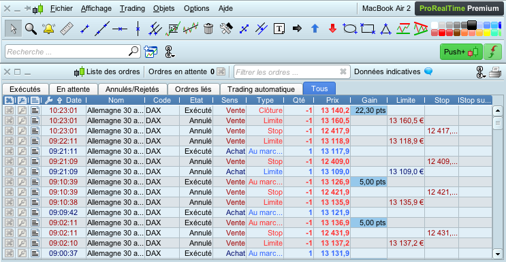
Task: Click modify icon on 09:21:11 Achat row
Action: coord(22,151)
